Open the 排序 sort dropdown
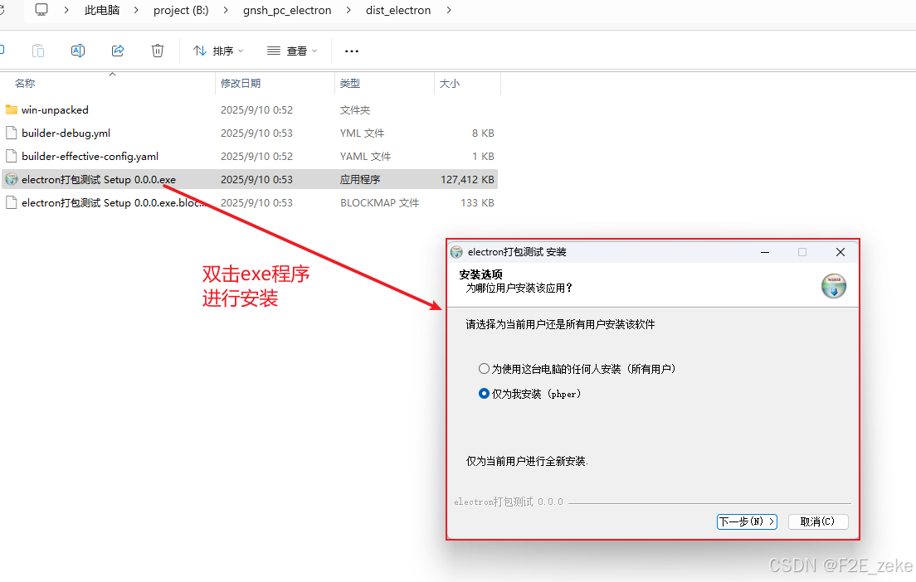The height and width of the screenshot is (582, 916). tap(218, 51)
